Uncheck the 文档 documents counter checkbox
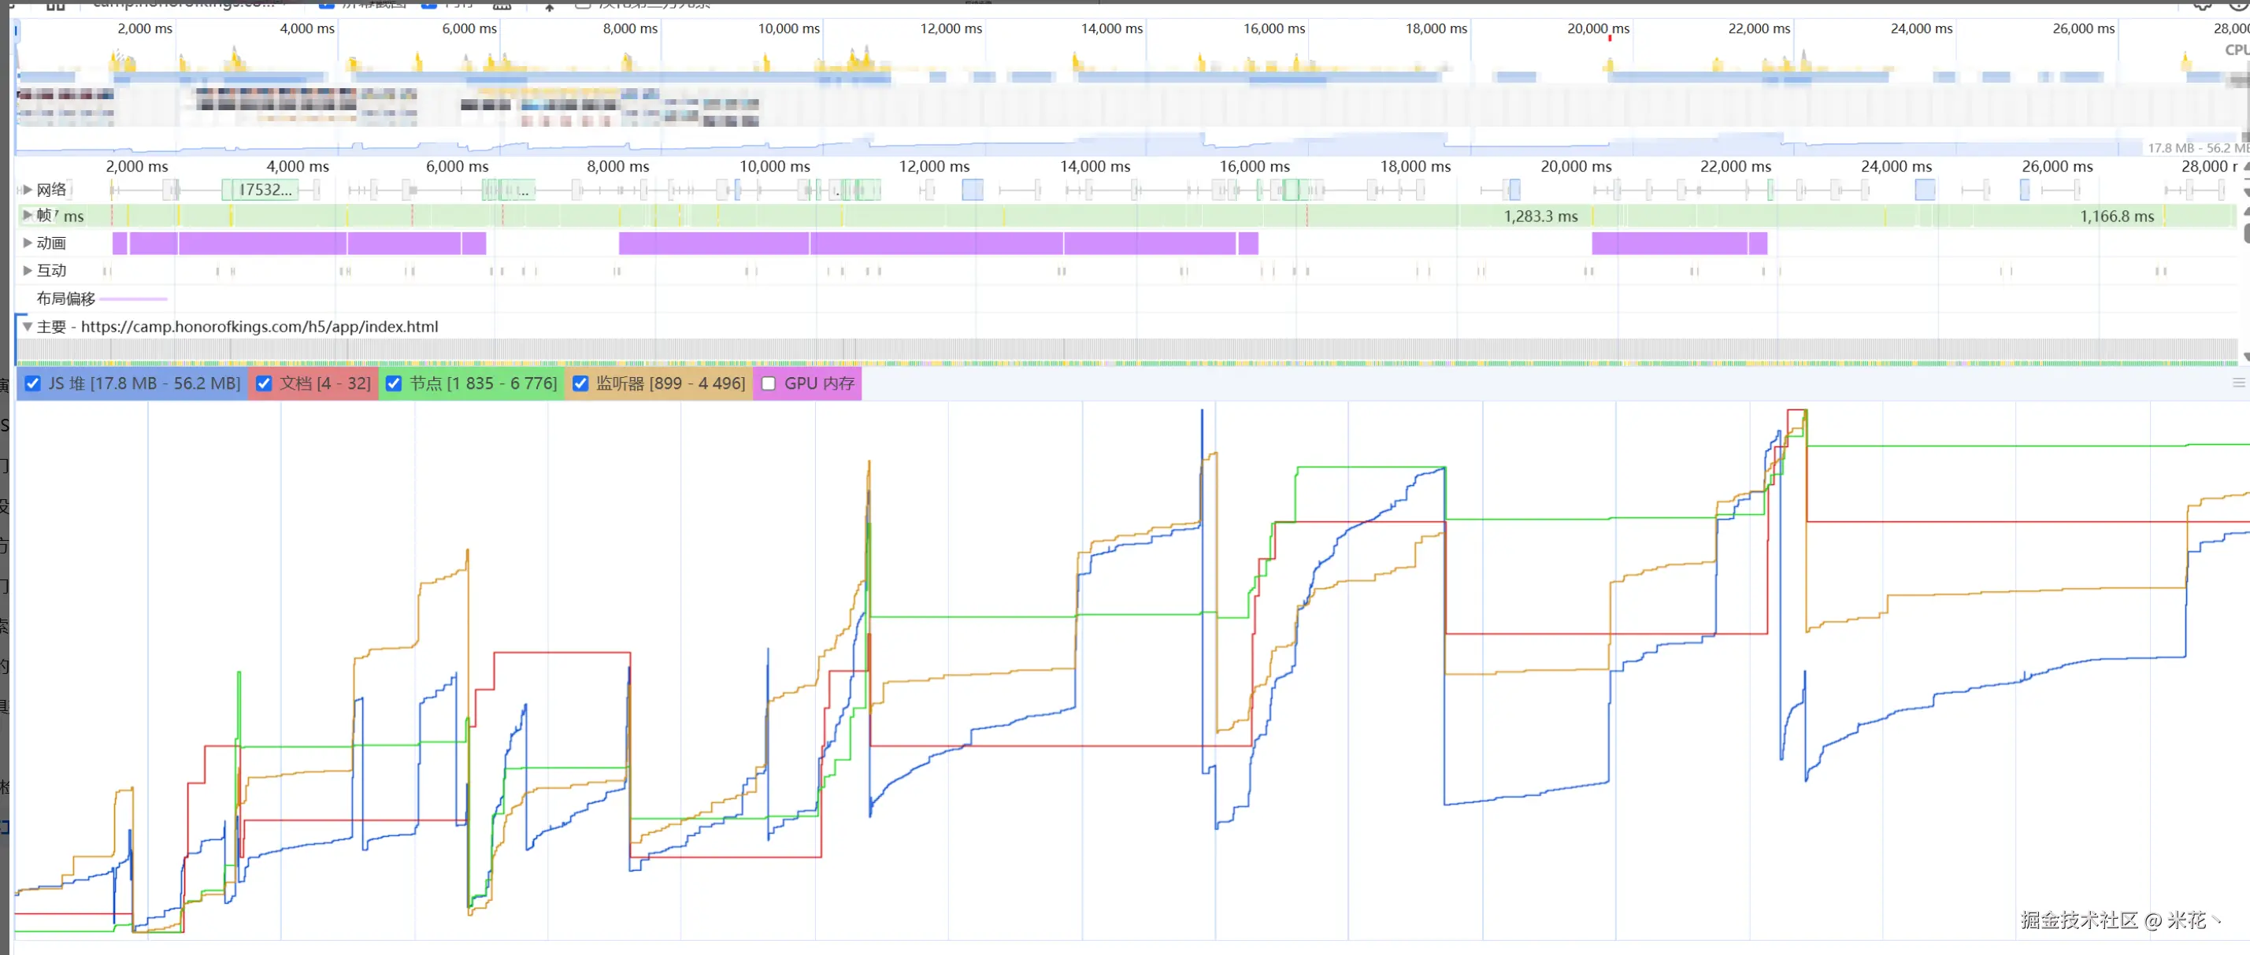 (264, 384)
